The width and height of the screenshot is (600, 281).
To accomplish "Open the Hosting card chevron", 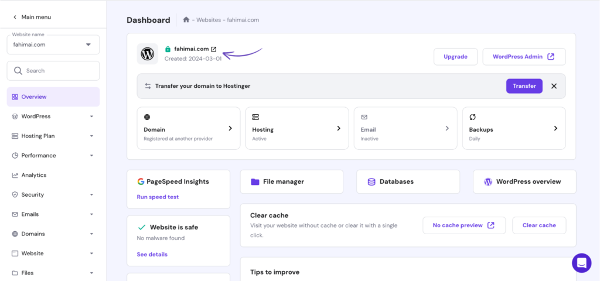I will 339,128.
